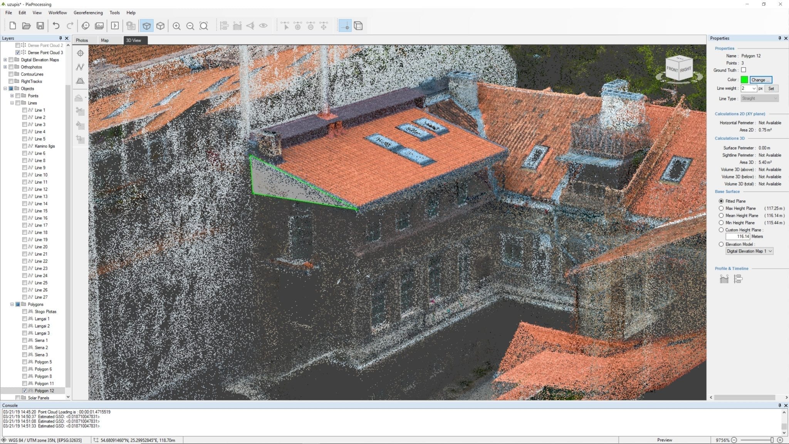Select the Max Height Plane radio button
Viewport: 789px width, 444px height.
point(721,209)
